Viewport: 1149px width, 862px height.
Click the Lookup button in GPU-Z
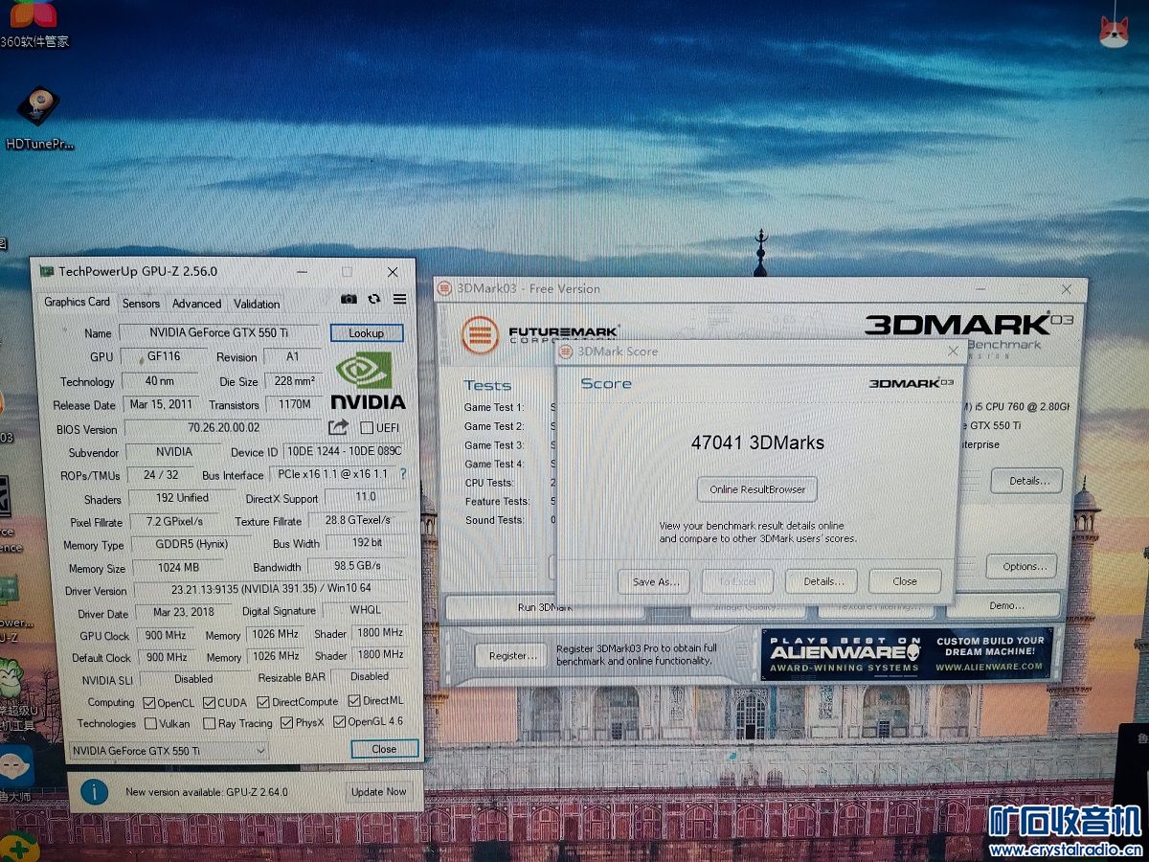367,333
